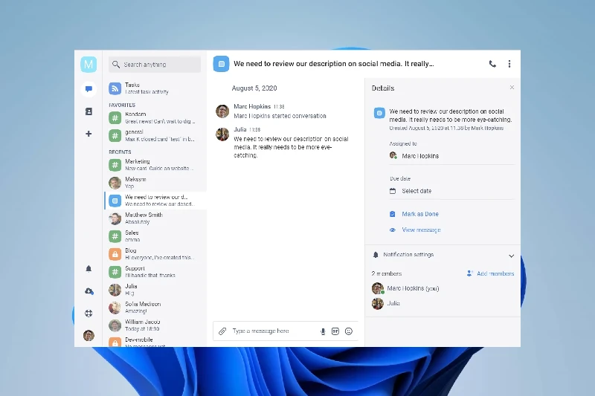595x396 pixels.
Task: Open the Support channel
Action: pos(155,272)
